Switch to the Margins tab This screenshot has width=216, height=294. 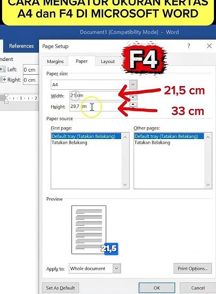[55, 61]
